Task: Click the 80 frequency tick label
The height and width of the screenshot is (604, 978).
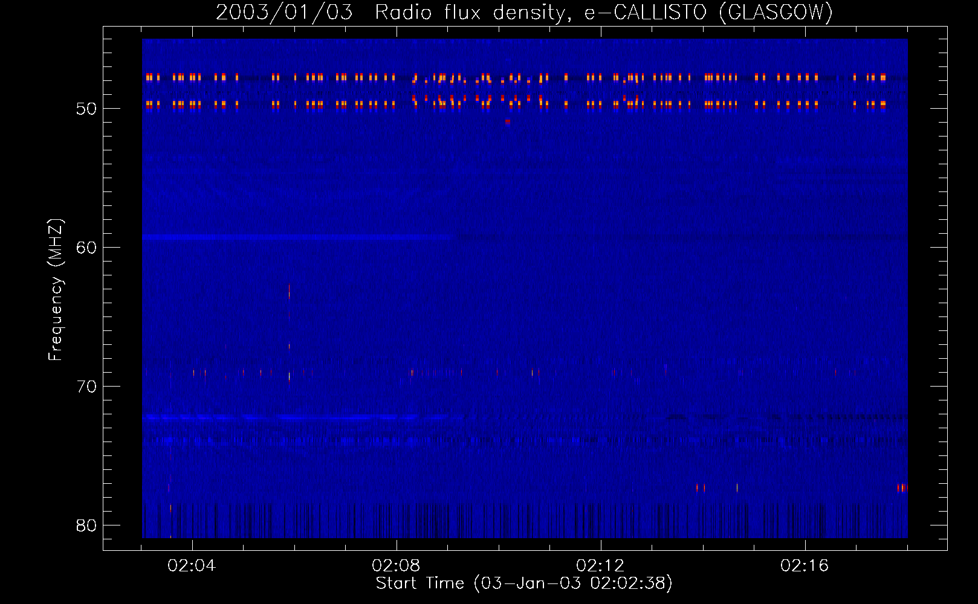Action: 86,526
